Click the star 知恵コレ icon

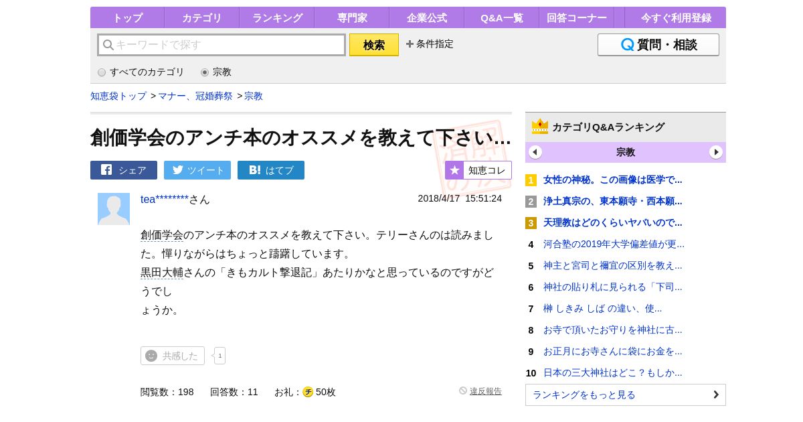[454, 170]
